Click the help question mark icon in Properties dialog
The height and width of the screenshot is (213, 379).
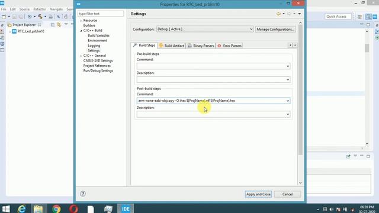tap(83, 193)
